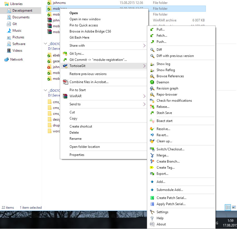This screenshot has width=237, height=229.
Task: Open the Daemon globe icon entry
Action: (x=152, y=82)
